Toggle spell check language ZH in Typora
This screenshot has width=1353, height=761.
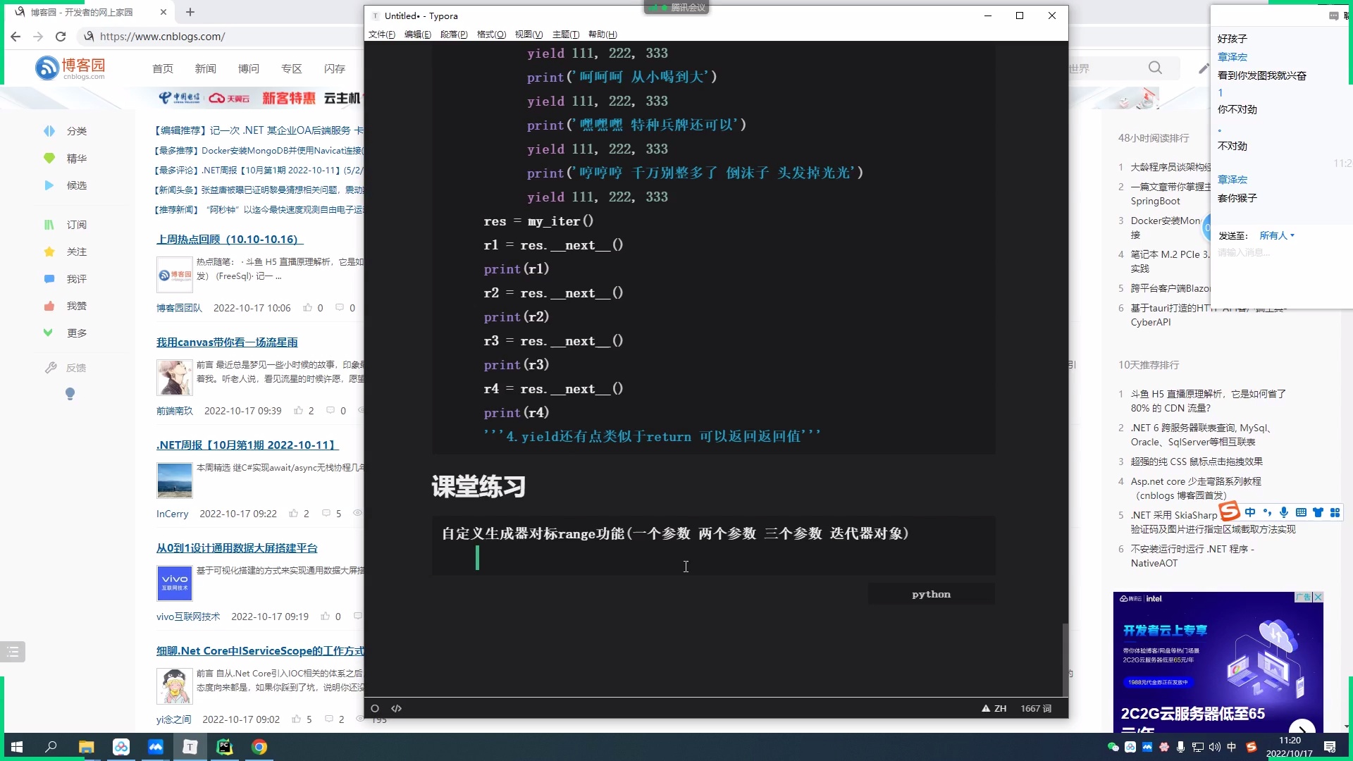(999, 708)
